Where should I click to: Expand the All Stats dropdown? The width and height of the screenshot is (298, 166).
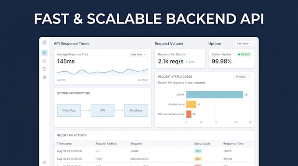pyautogui.click(x=242, y=77)
